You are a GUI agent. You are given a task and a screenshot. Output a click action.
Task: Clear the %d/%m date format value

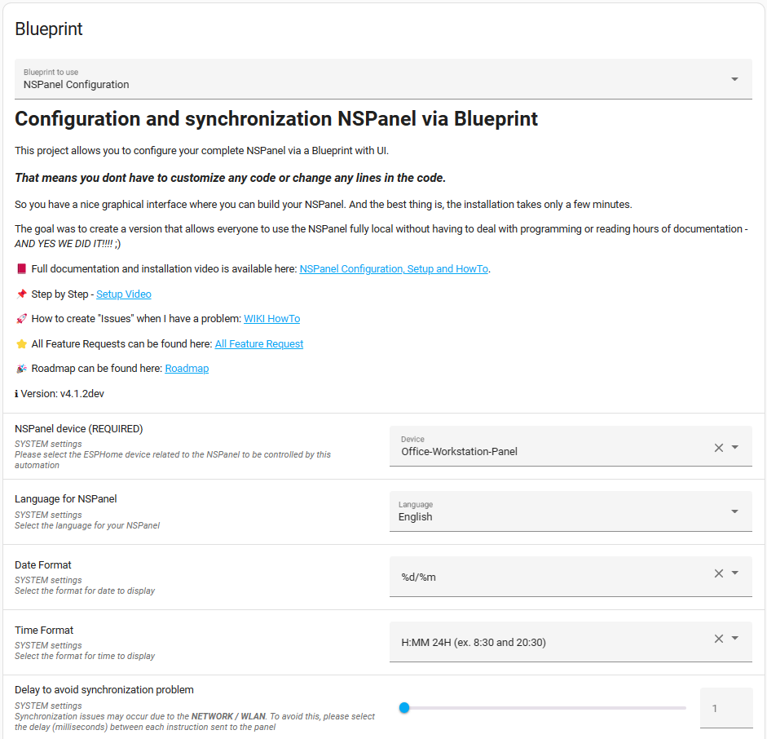coord(718,573)
